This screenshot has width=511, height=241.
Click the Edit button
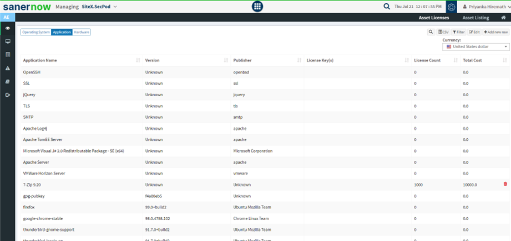click(x=474, y=32)
